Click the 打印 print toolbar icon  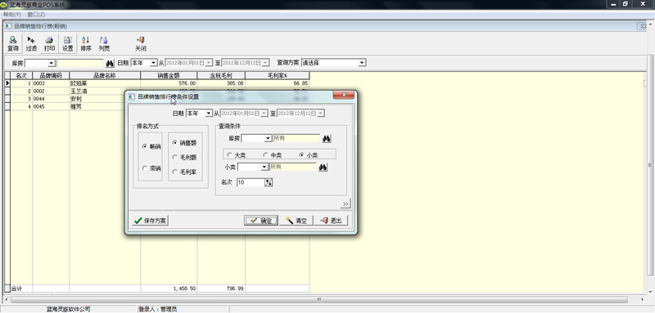pyautogui.click(x=49, y=44)
